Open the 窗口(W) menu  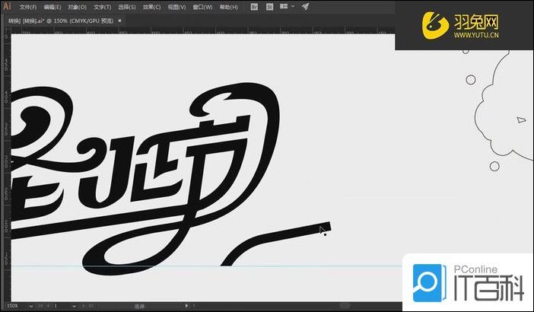(202, 7)
